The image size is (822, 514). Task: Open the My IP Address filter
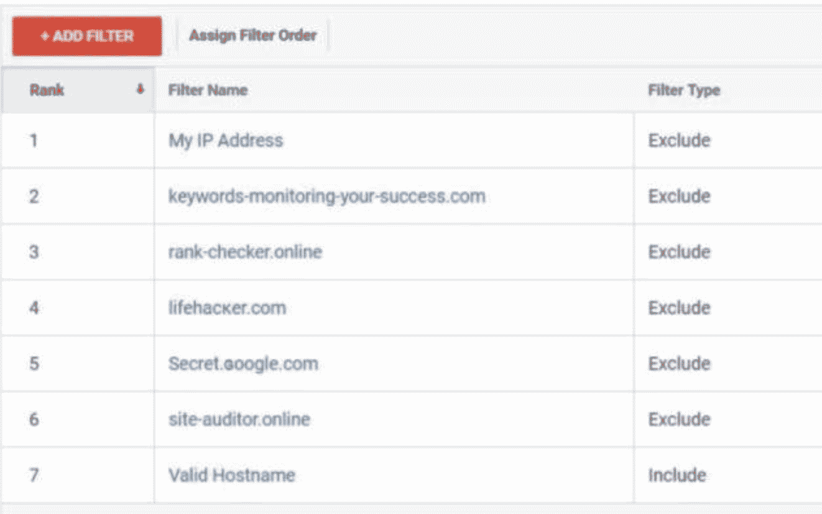(x=226, y=140)
